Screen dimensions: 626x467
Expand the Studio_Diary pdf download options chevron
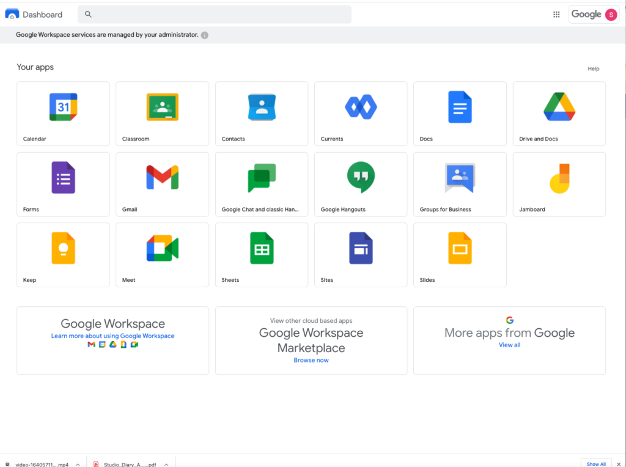pyautogui.click(x=166, y=465)
